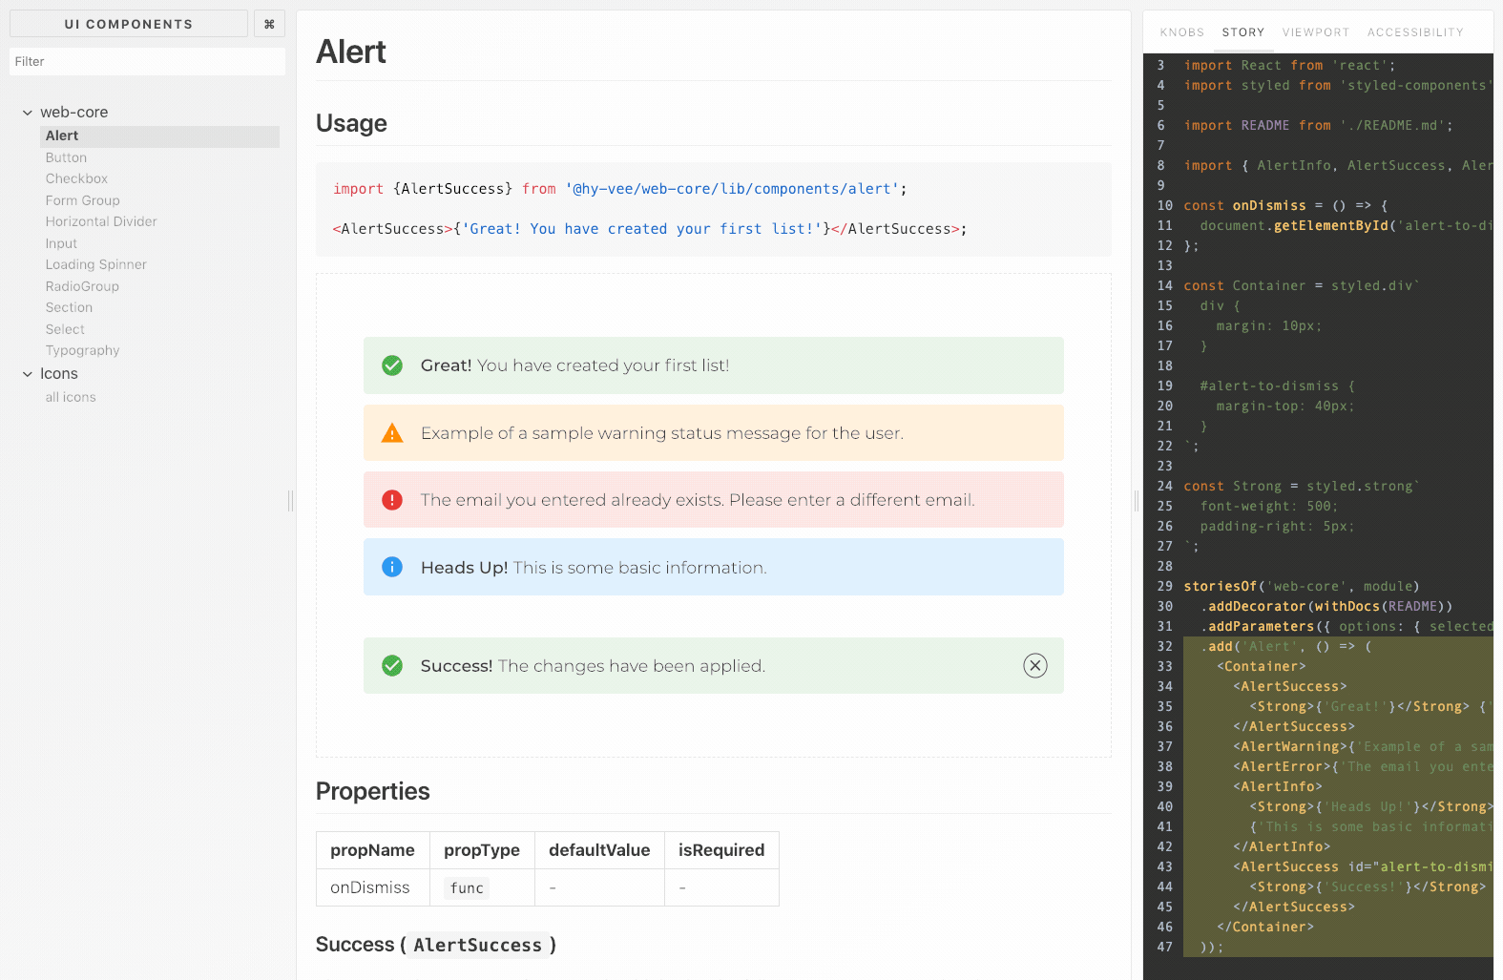Image resolution: width=1503 pixels, height=980 pixels.
Task: Open the Section story
Action: tap(69, 307)
